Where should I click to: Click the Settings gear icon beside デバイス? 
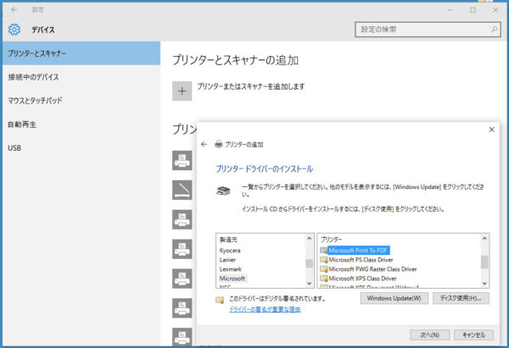click(14, 30)
